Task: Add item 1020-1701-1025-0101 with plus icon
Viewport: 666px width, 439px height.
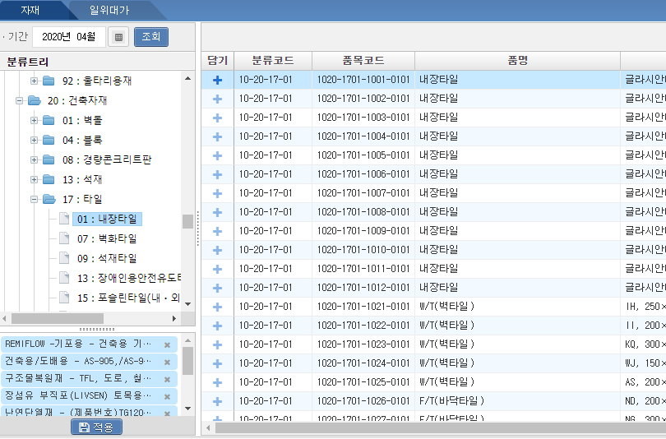Action: [x=217, y=382]
